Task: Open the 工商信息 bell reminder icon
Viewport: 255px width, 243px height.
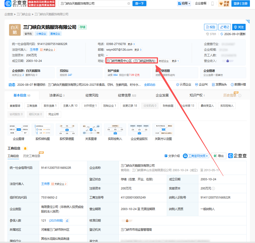Action: click(25, 148)
